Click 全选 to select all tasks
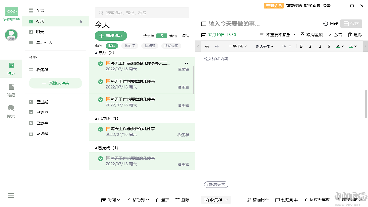 pyautogui.click(x=173, y=36)
